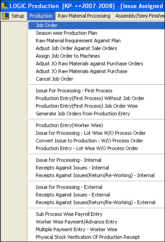Open Adjust Job Order Against Sale Orders
The width and height of the screenshot is (165, 242).
96,48
